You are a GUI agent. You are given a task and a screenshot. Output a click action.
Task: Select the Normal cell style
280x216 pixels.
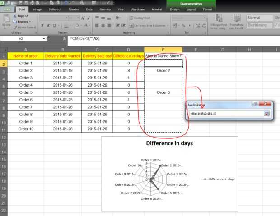[x=259, y=18]
